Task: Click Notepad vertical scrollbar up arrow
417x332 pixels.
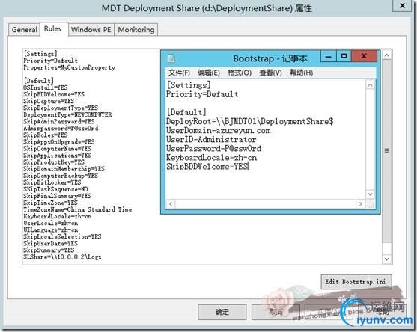Action: [370, 85]
